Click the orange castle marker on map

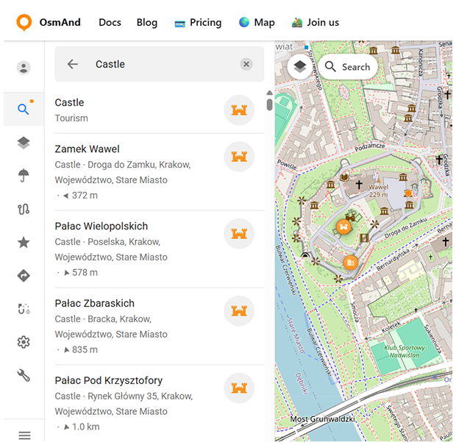pyautogui.click(x=343, y=227)
